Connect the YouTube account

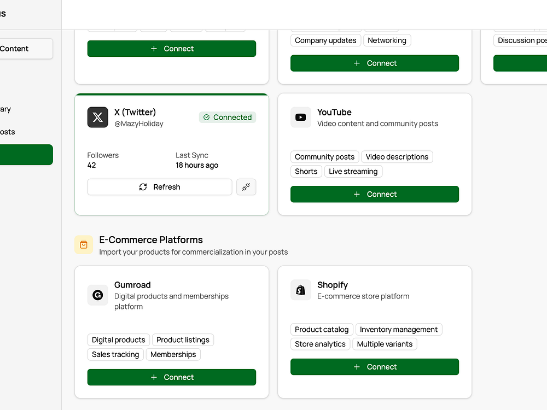[x=375, y=194]
